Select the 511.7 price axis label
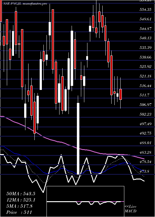Viewport: 155px width, 217px height. 144,95
